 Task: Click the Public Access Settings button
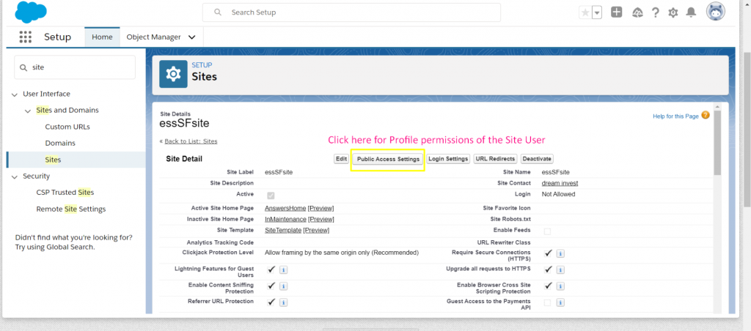tap(388, 159)
